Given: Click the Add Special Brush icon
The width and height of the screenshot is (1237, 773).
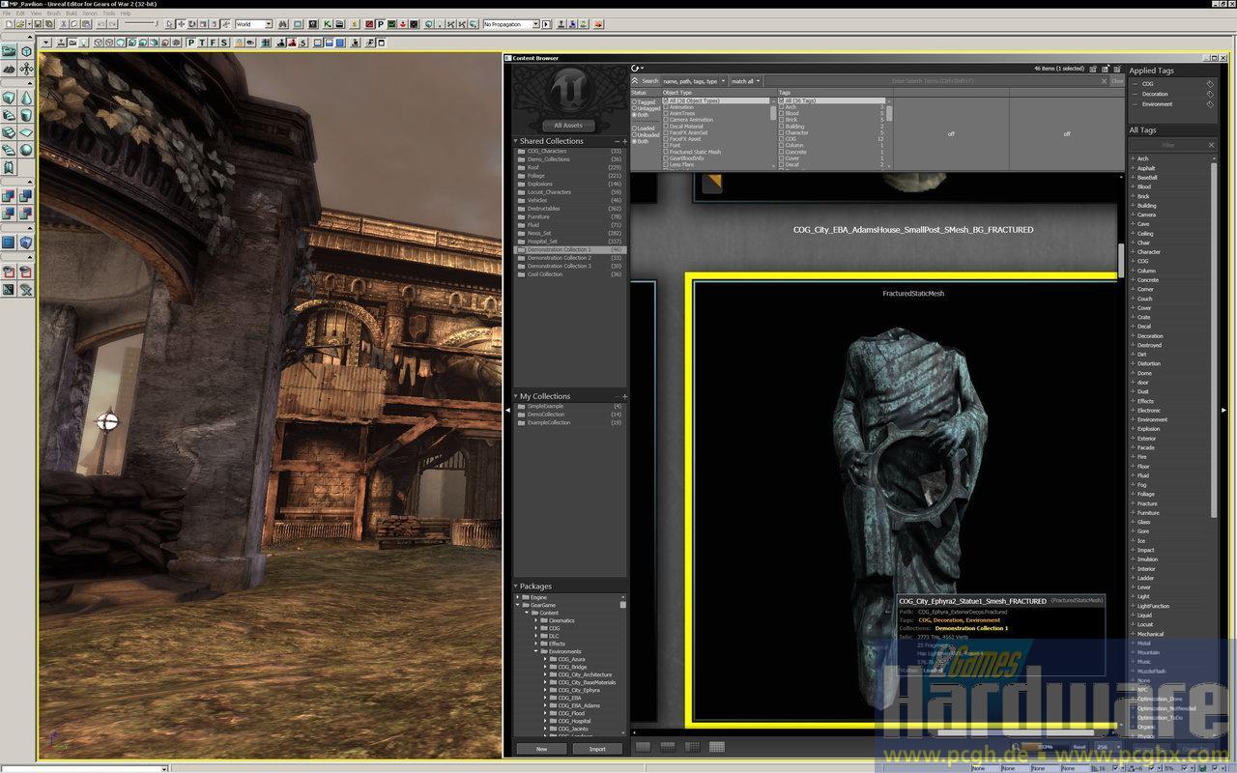Looking at the screenshot, I should point(9,243).
